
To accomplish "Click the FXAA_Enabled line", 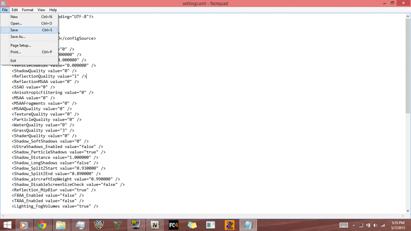I will coord(48,195).
